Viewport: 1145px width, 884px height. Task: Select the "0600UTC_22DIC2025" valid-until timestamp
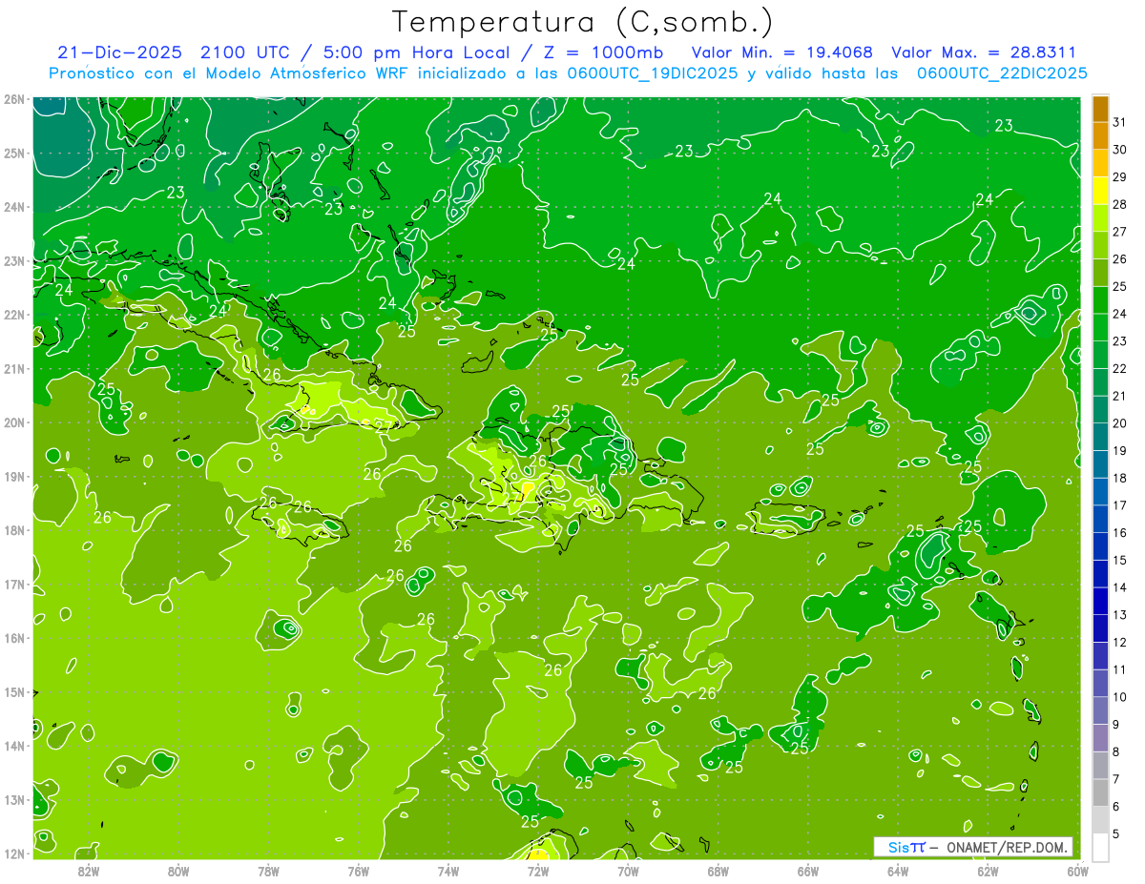[x=1002, y=73]
